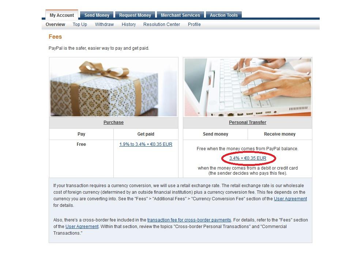346x254 pixels.
Task: Open the 1.9% to 3.4% + €0.35 EUR link
Action: coord(146,144)
